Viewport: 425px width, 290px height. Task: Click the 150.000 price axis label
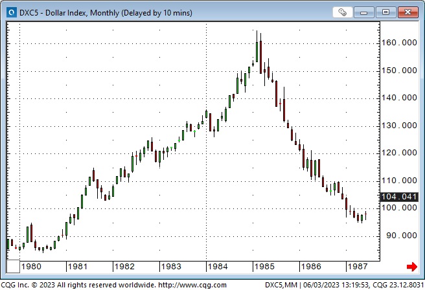399,71
